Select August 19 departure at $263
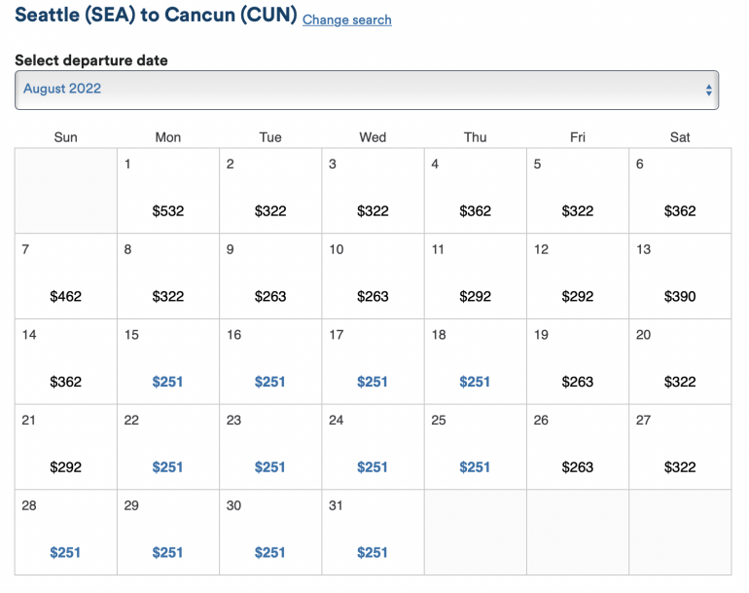 click(578, 382)
